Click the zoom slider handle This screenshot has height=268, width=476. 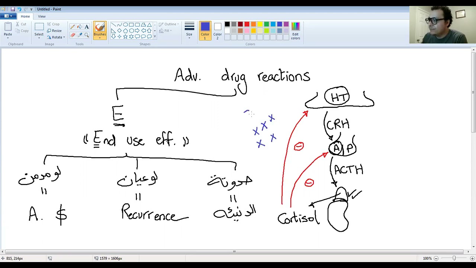click(454, 258)
